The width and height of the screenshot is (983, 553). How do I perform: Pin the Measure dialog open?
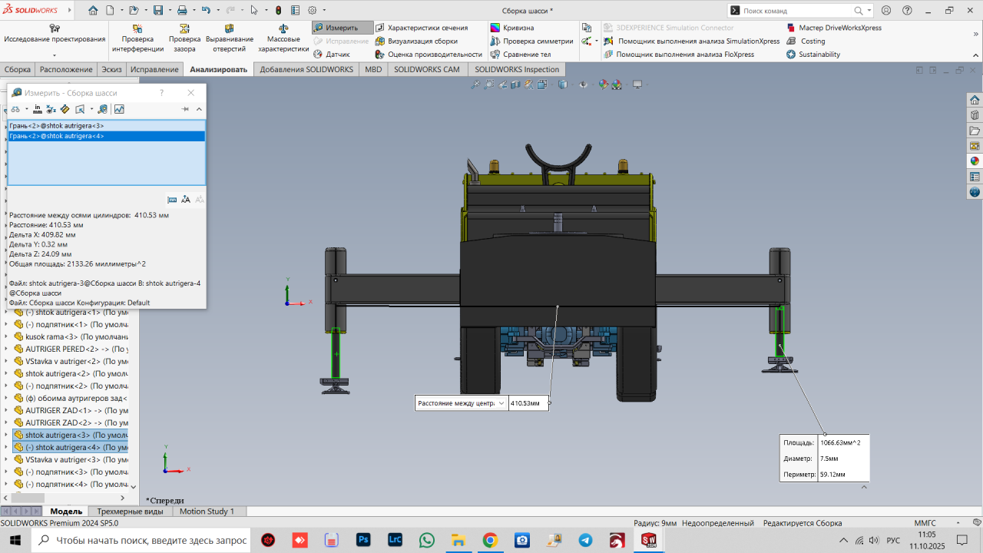[185, 109]
